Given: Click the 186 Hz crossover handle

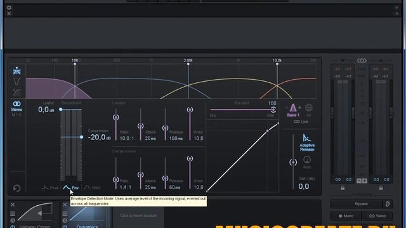Looking at the screenshot, I should point(75,64).
